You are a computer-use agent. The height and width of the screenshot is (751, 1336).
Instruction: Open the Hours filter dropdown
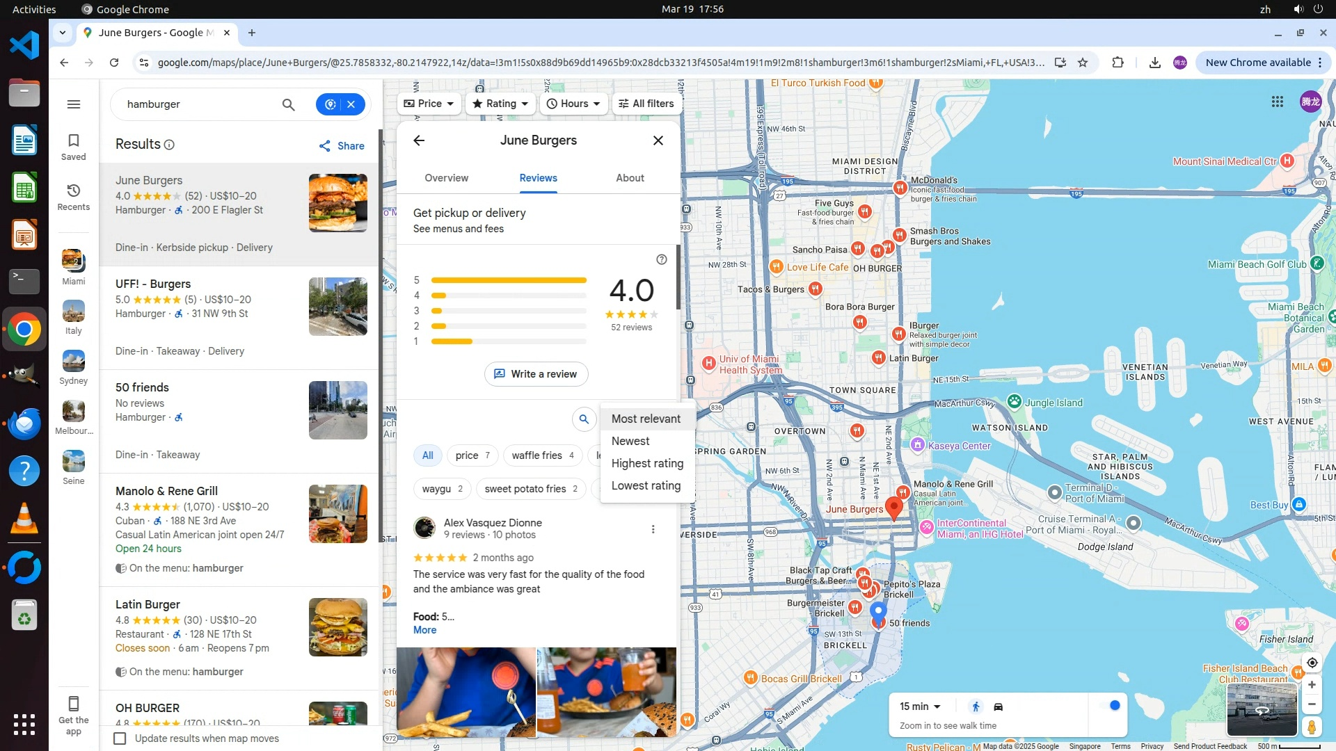click(573, 104)
